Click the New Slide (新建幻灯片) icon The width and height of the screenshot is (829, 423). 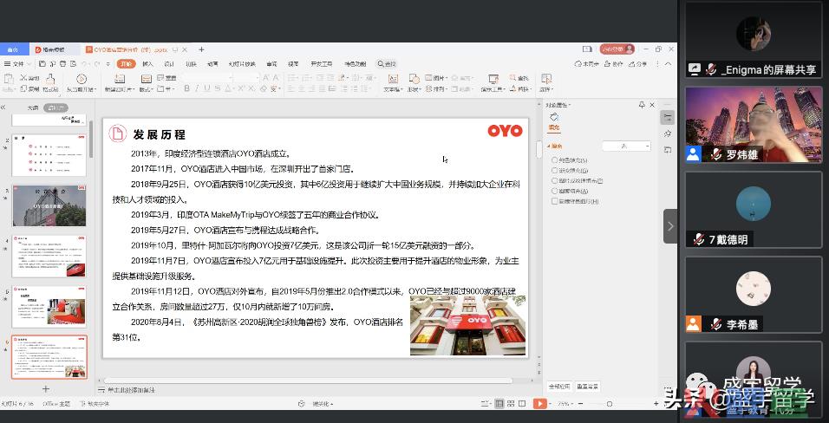[120, 79]
